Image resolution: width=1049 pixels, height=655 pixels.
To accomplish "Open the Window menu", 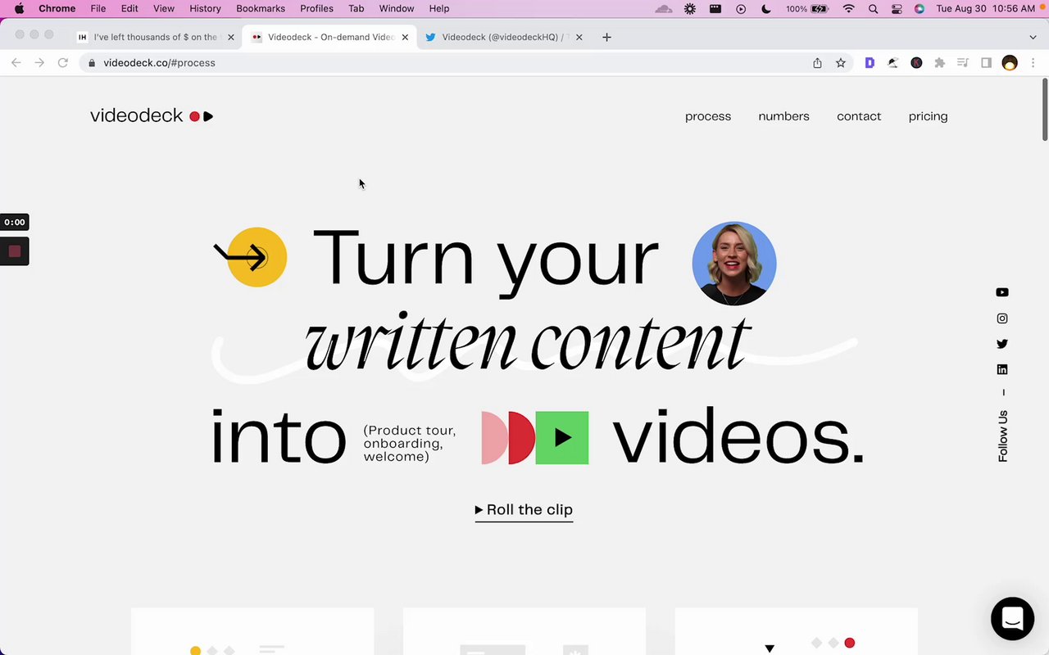I will [x=397, y=8].
